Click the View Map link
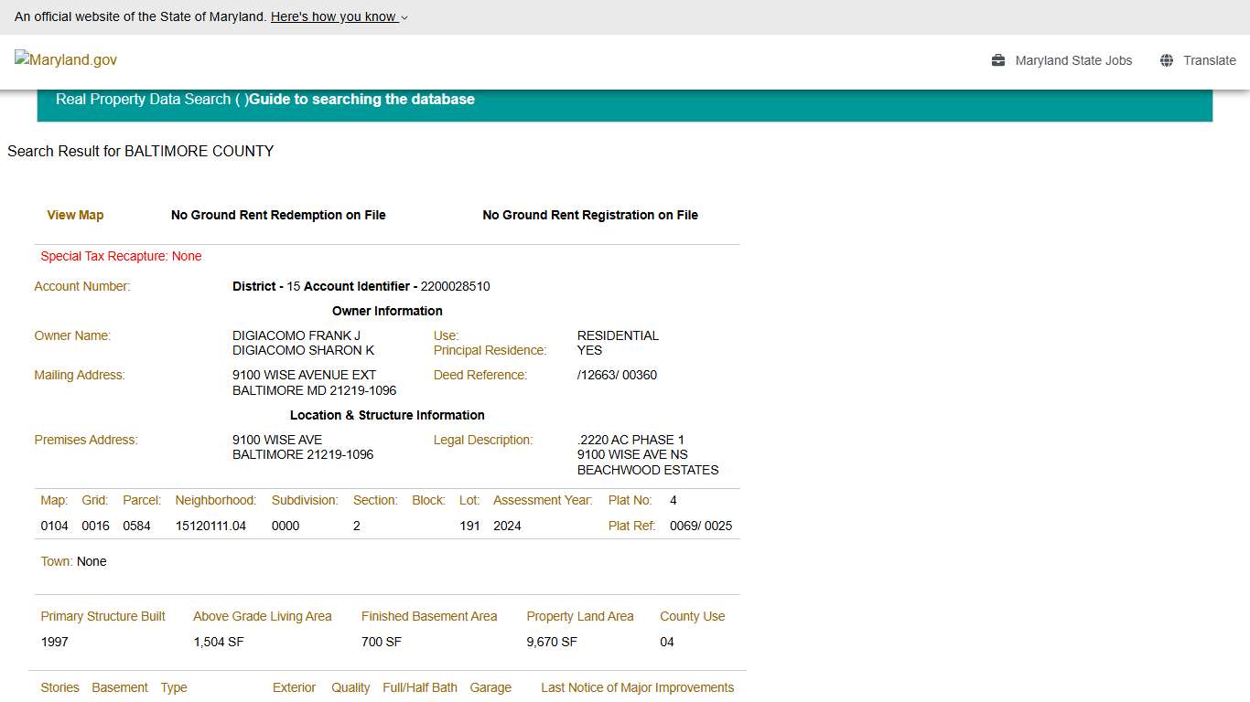Image resolution: width=1250 pixels, height=702 pixels. pos(75,215)
